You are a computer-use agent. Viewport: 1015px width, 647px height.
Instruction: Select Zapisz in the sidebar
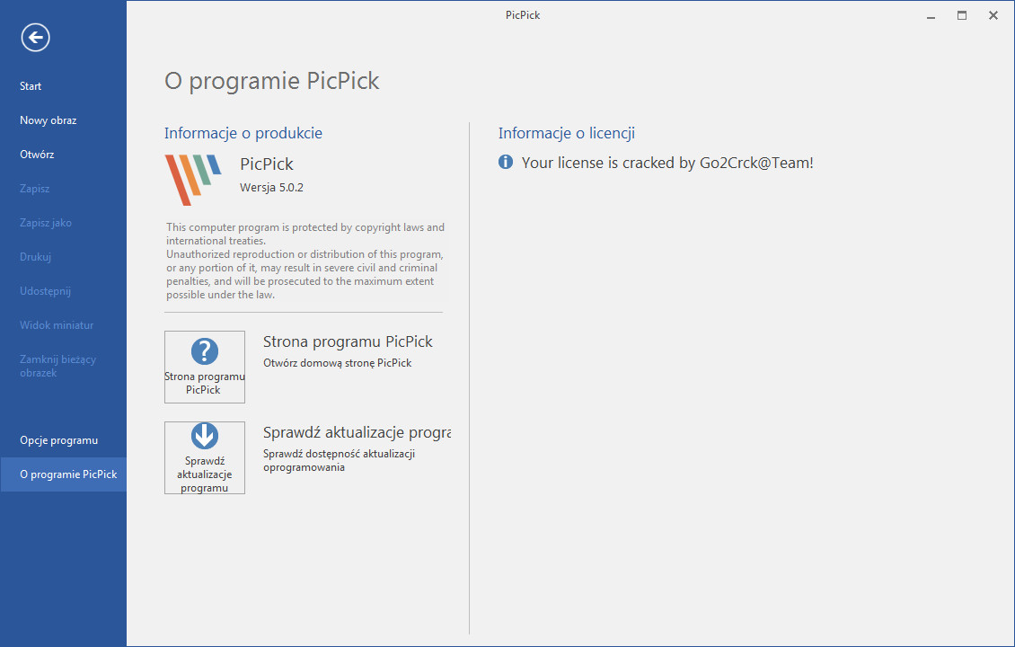(x=64, y=189)
